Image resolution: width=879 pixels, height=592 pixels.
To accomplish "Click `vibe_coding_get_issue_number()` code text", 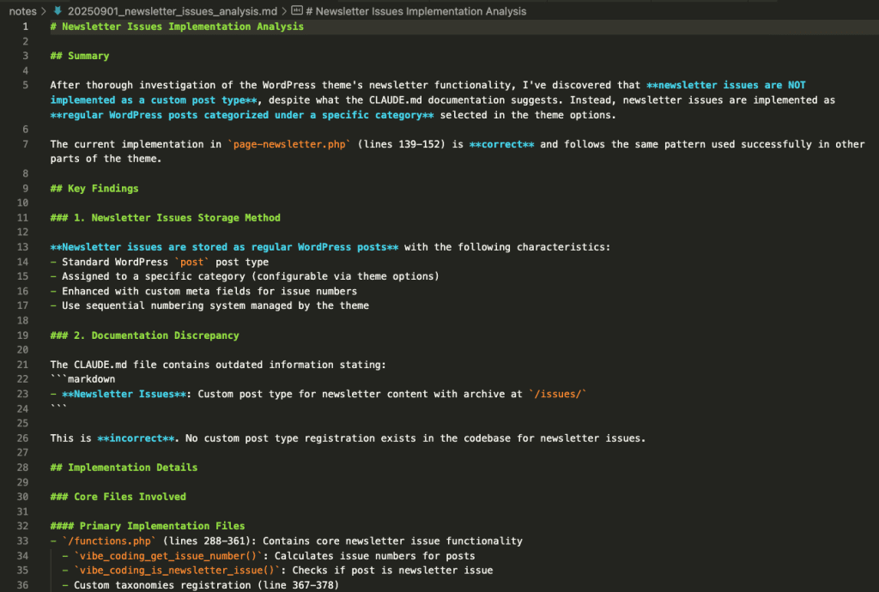I will click(x=168, y=556).
